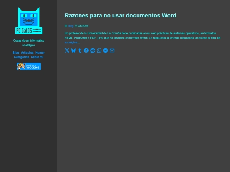The image size is (230, 172).
Task: Click the tagline Cosas de un informático nostálgico
Action: (29, 43)
